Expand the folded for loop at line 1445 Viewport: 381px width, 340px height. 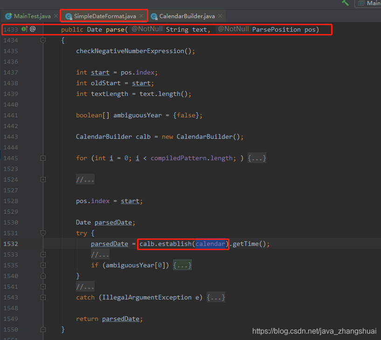(x=43, y=158)
